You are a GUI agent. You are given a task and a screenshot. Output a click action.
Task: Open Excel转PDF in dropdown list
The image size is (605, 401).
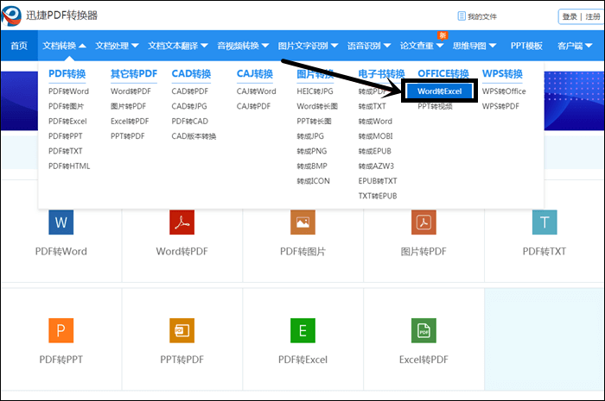pos(130,122)
